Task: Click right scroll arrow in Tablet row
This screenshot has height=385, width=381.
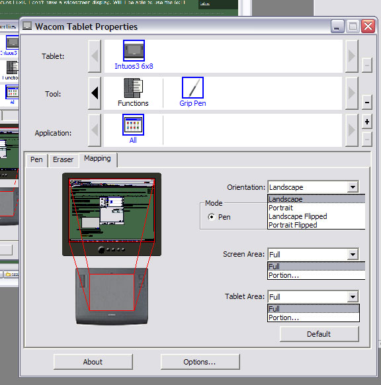Action: pyautogui.click(x=351, y=56)
